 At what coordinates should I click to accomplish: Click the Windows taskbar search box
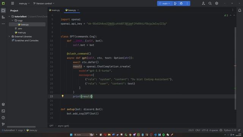click(84, 135)
